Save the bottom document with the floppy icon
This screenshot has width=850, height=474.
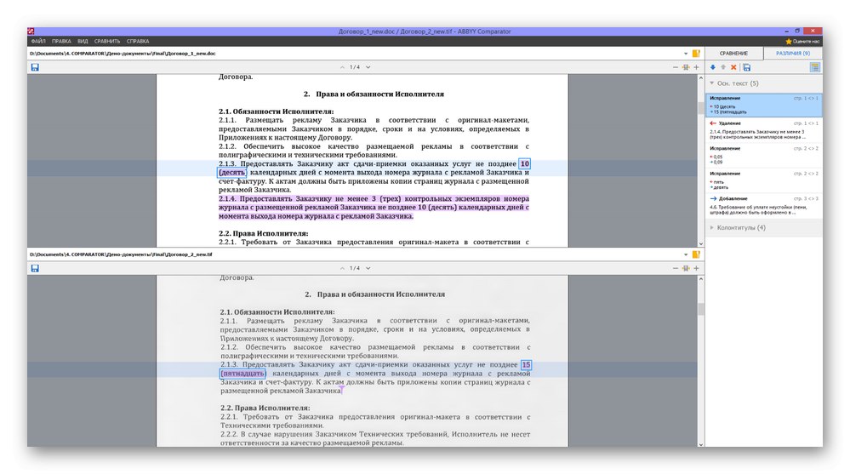(x=35, y=268)
